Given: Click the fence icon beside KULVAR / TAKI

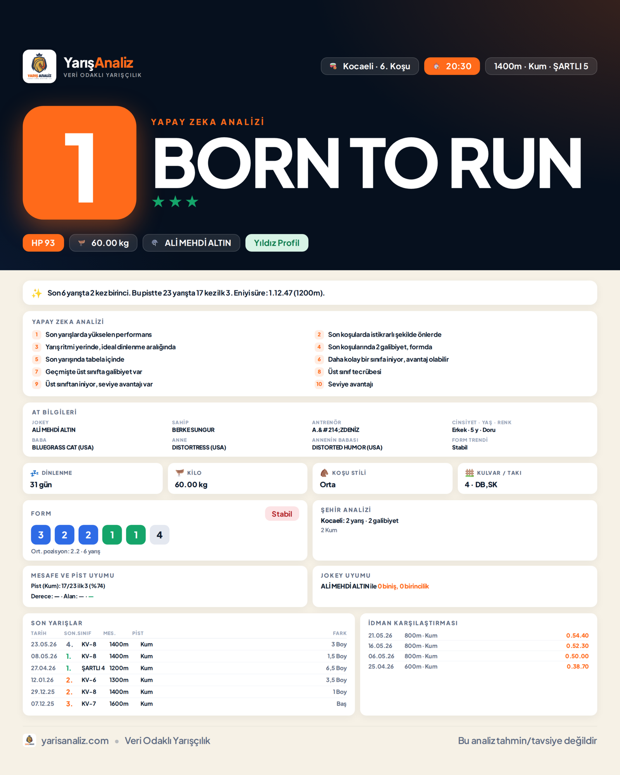Looking at the screenshot, I should [x=469, y=473].
